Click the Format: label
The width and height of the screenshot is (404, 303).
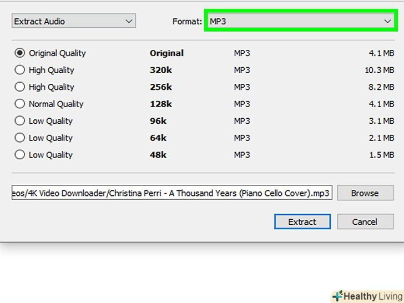[x=187, y=22]
